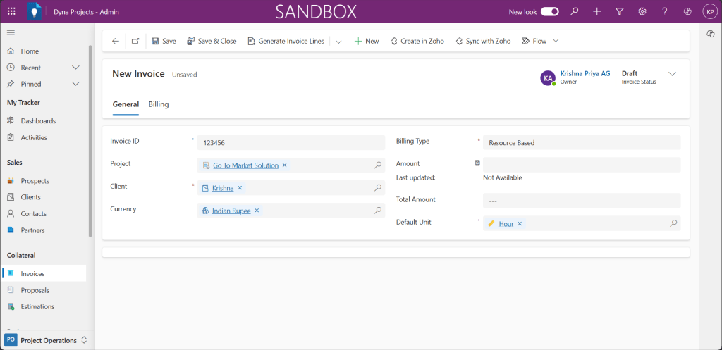Expand the Pinned section chevron
Screen dimensions: 722x350
tap(75, 84)
